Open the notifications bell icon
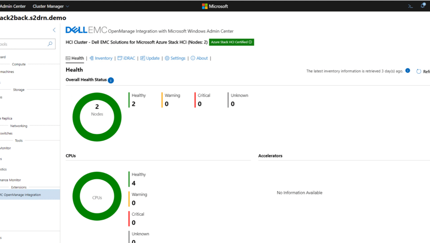This screenshot has height=243, width=430. [423, 5]
